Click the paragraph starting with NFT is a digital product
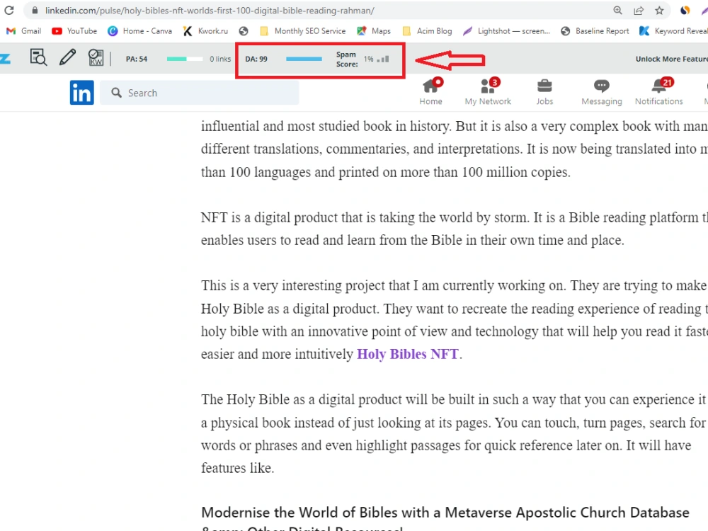This screenshot has width=708, height=531. tap(455, 229)
